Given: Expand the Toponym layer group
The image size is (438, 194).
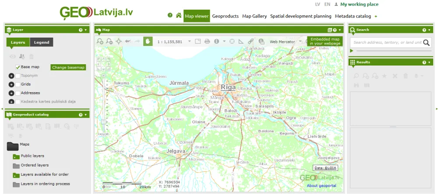Looking at the screenshot, I should [11, 76].
